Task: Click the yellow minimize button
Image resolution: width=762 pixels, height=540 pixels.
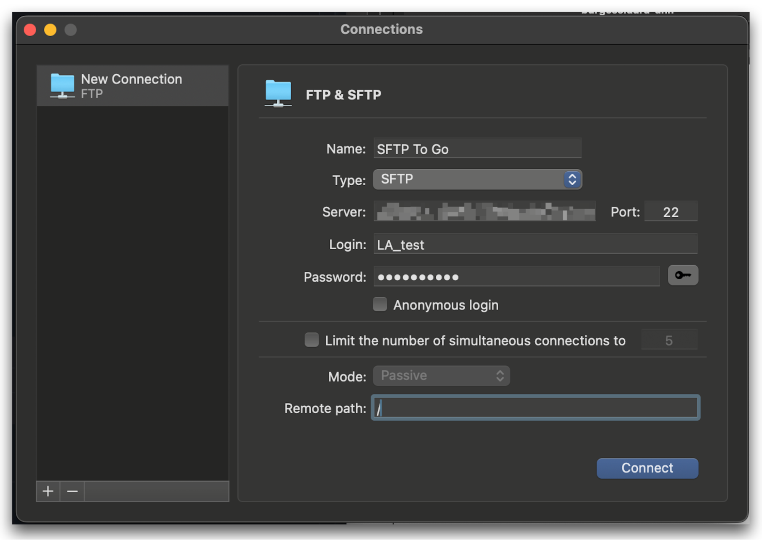Action: pos(50,29)
